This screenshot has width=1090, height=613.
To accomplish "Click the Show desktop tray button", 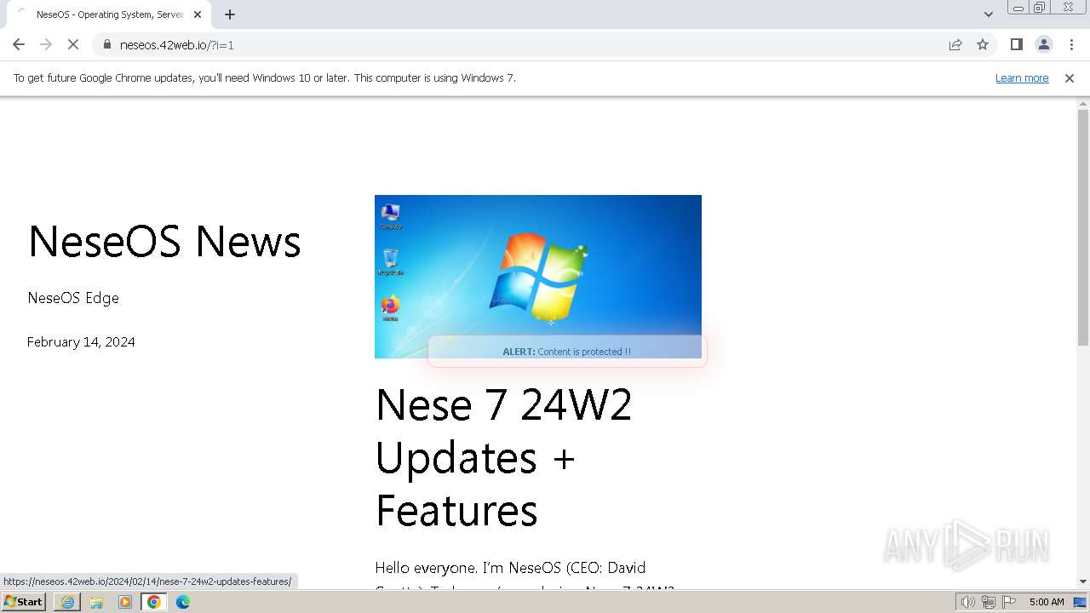I will [x=1080, y=602].
